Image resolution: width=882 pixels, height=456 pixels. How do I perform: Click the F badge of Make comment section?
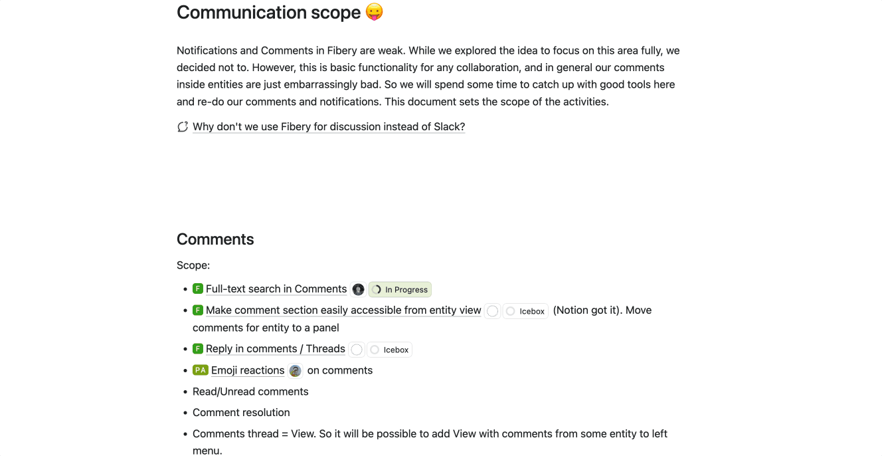(x=198, y=310)
